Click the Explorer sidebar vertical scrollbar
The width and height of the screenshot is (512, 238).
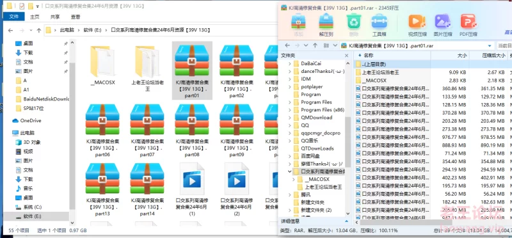[x=72, y=136]
